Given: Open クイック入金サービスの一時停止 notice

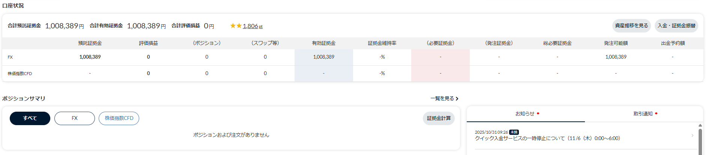Looking at the screenshot, I should coord(547,139).
